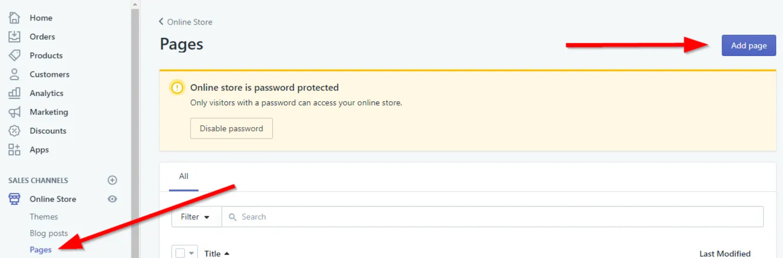The width and height of the screenshot is (783, 258).
Task: Expand the bulk selection dropdown arrow
Action: (x=191, y=253)
